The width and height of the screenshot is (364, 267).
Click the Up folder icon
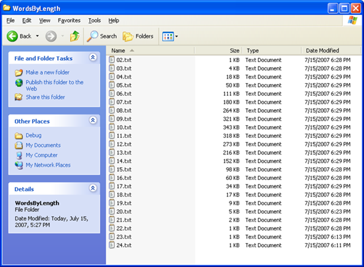[75, 36]
